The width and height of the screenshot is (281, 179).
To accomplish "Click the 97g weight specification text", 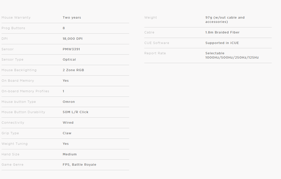I will 225,20.
